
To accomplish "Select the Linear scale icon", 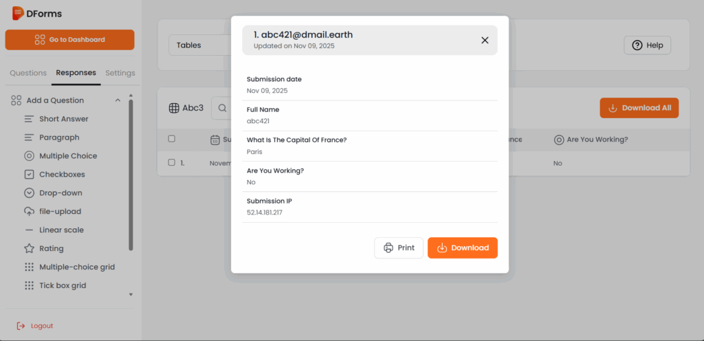I will pyautogui.click(x=29, y=230).
